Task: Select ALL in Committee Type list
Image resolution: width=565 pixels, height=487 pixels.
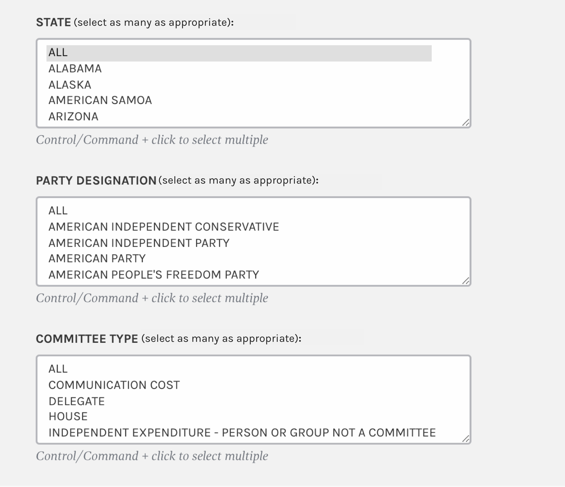Action: click(239, 369)
